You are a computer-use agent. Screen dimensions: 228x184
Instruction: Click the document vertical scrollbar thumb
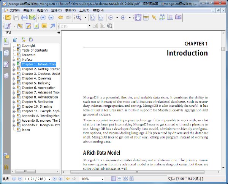[223, 49]
